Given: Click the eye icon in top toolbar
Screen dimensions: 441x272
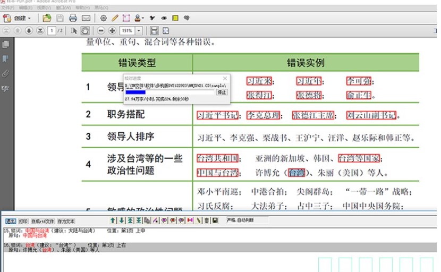Looking at the screenshot, I should click(164, 18).
